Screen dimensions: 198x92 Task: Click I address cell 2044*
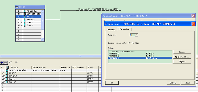[x=93, y=82]
